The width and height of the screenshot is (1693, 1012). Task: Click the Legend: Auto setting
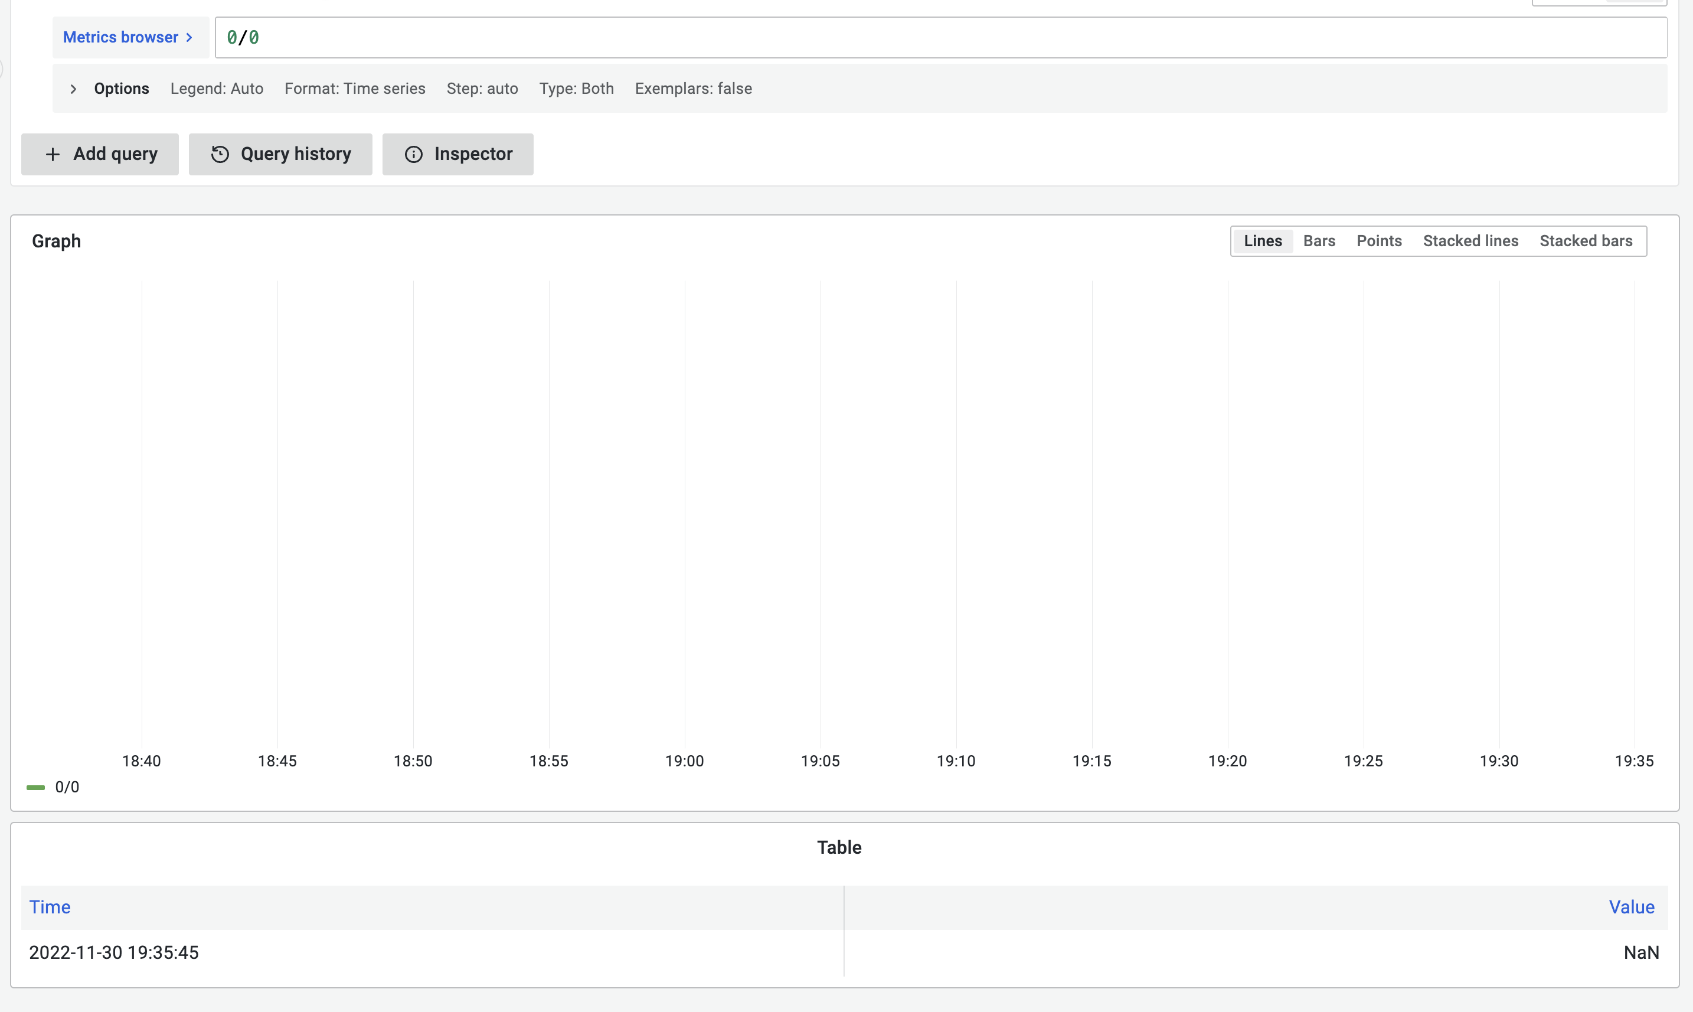217,89
